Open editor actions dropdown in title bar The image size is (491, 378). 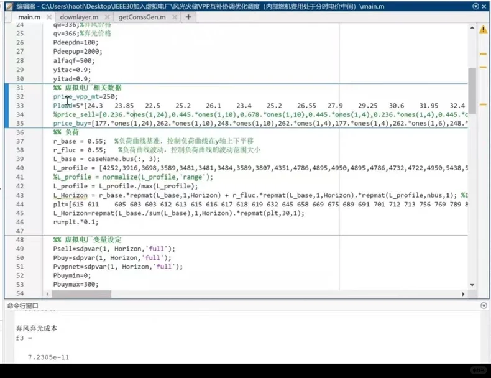pyautogui.click(x=475, y=6)
